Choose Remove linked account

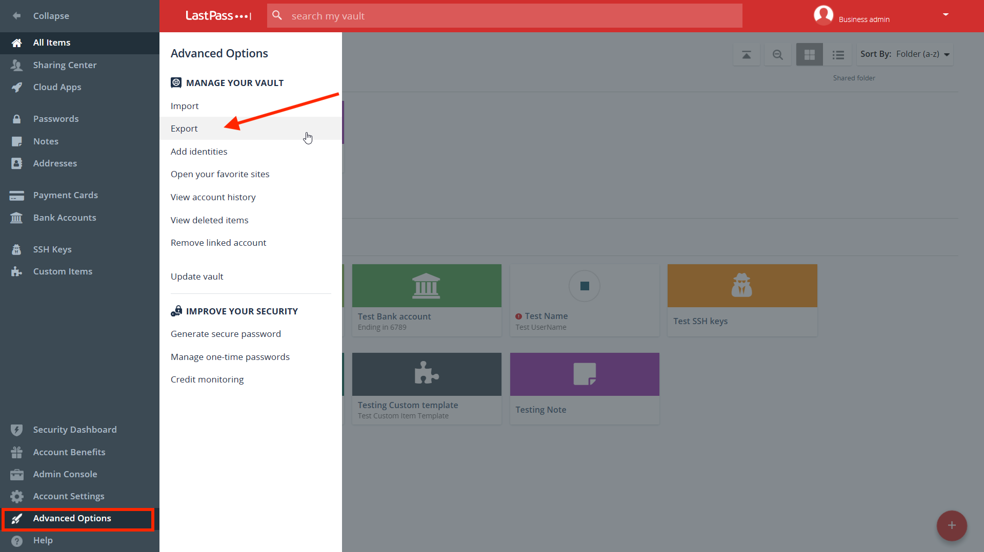[x=218, y=243]
